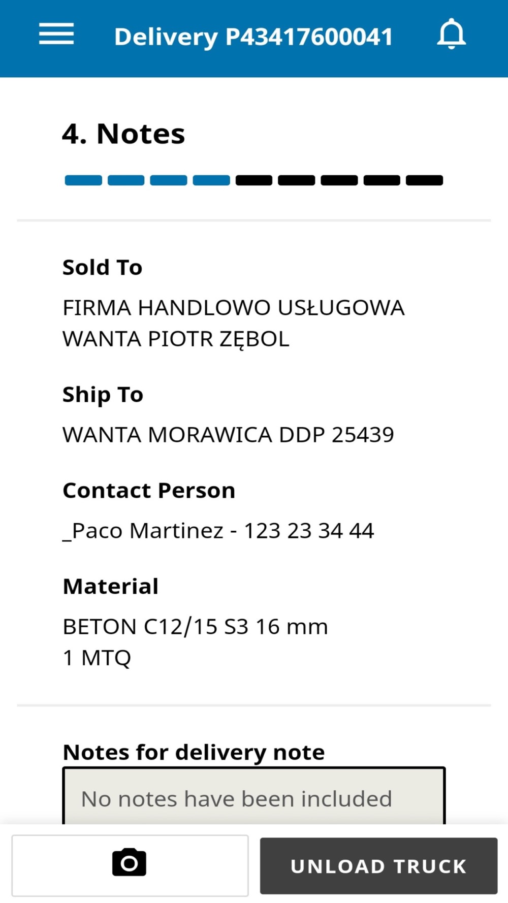Select the first blue progress step segment

[x=83, y=180]
